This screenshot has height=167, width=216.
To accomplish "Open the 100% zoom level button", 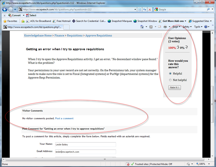I will [201, 164].
